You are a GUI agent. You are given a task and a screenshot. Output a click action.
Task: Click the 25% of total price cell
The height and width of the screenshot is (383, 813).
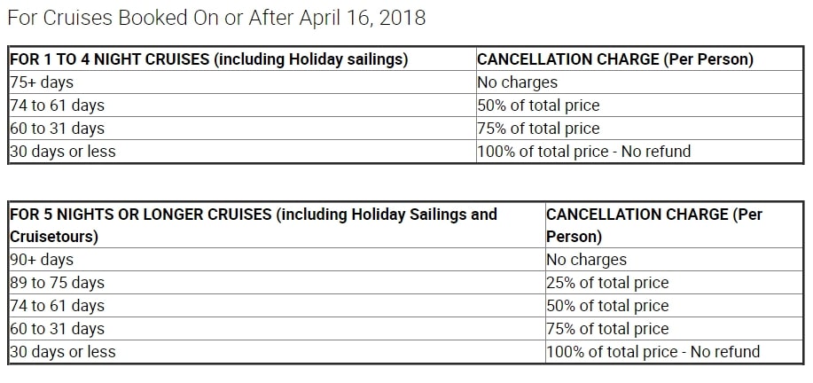[x=674, y=283]
